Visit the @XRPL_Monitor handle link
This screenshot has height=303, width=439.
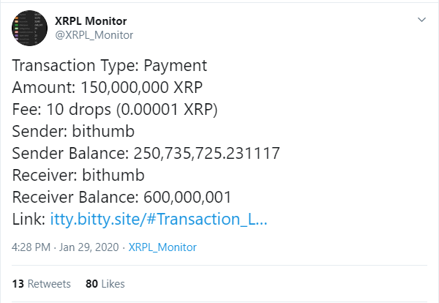point(94,35)
